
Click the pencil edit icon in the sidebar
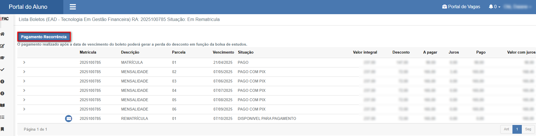tap(3, 46)
